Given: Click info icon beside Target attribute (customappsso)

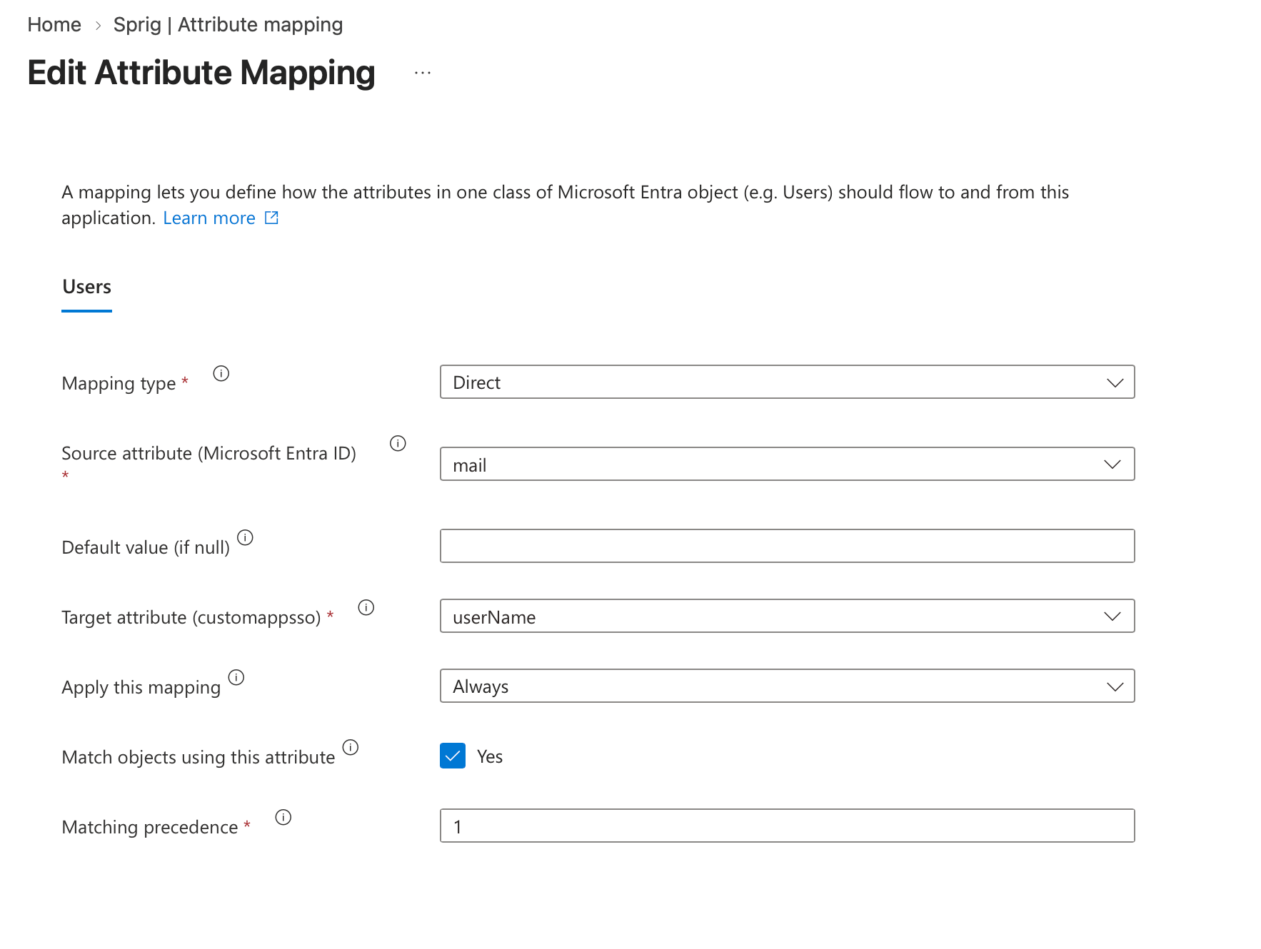Looking at the screenshot, I should [x=366, y=607].
